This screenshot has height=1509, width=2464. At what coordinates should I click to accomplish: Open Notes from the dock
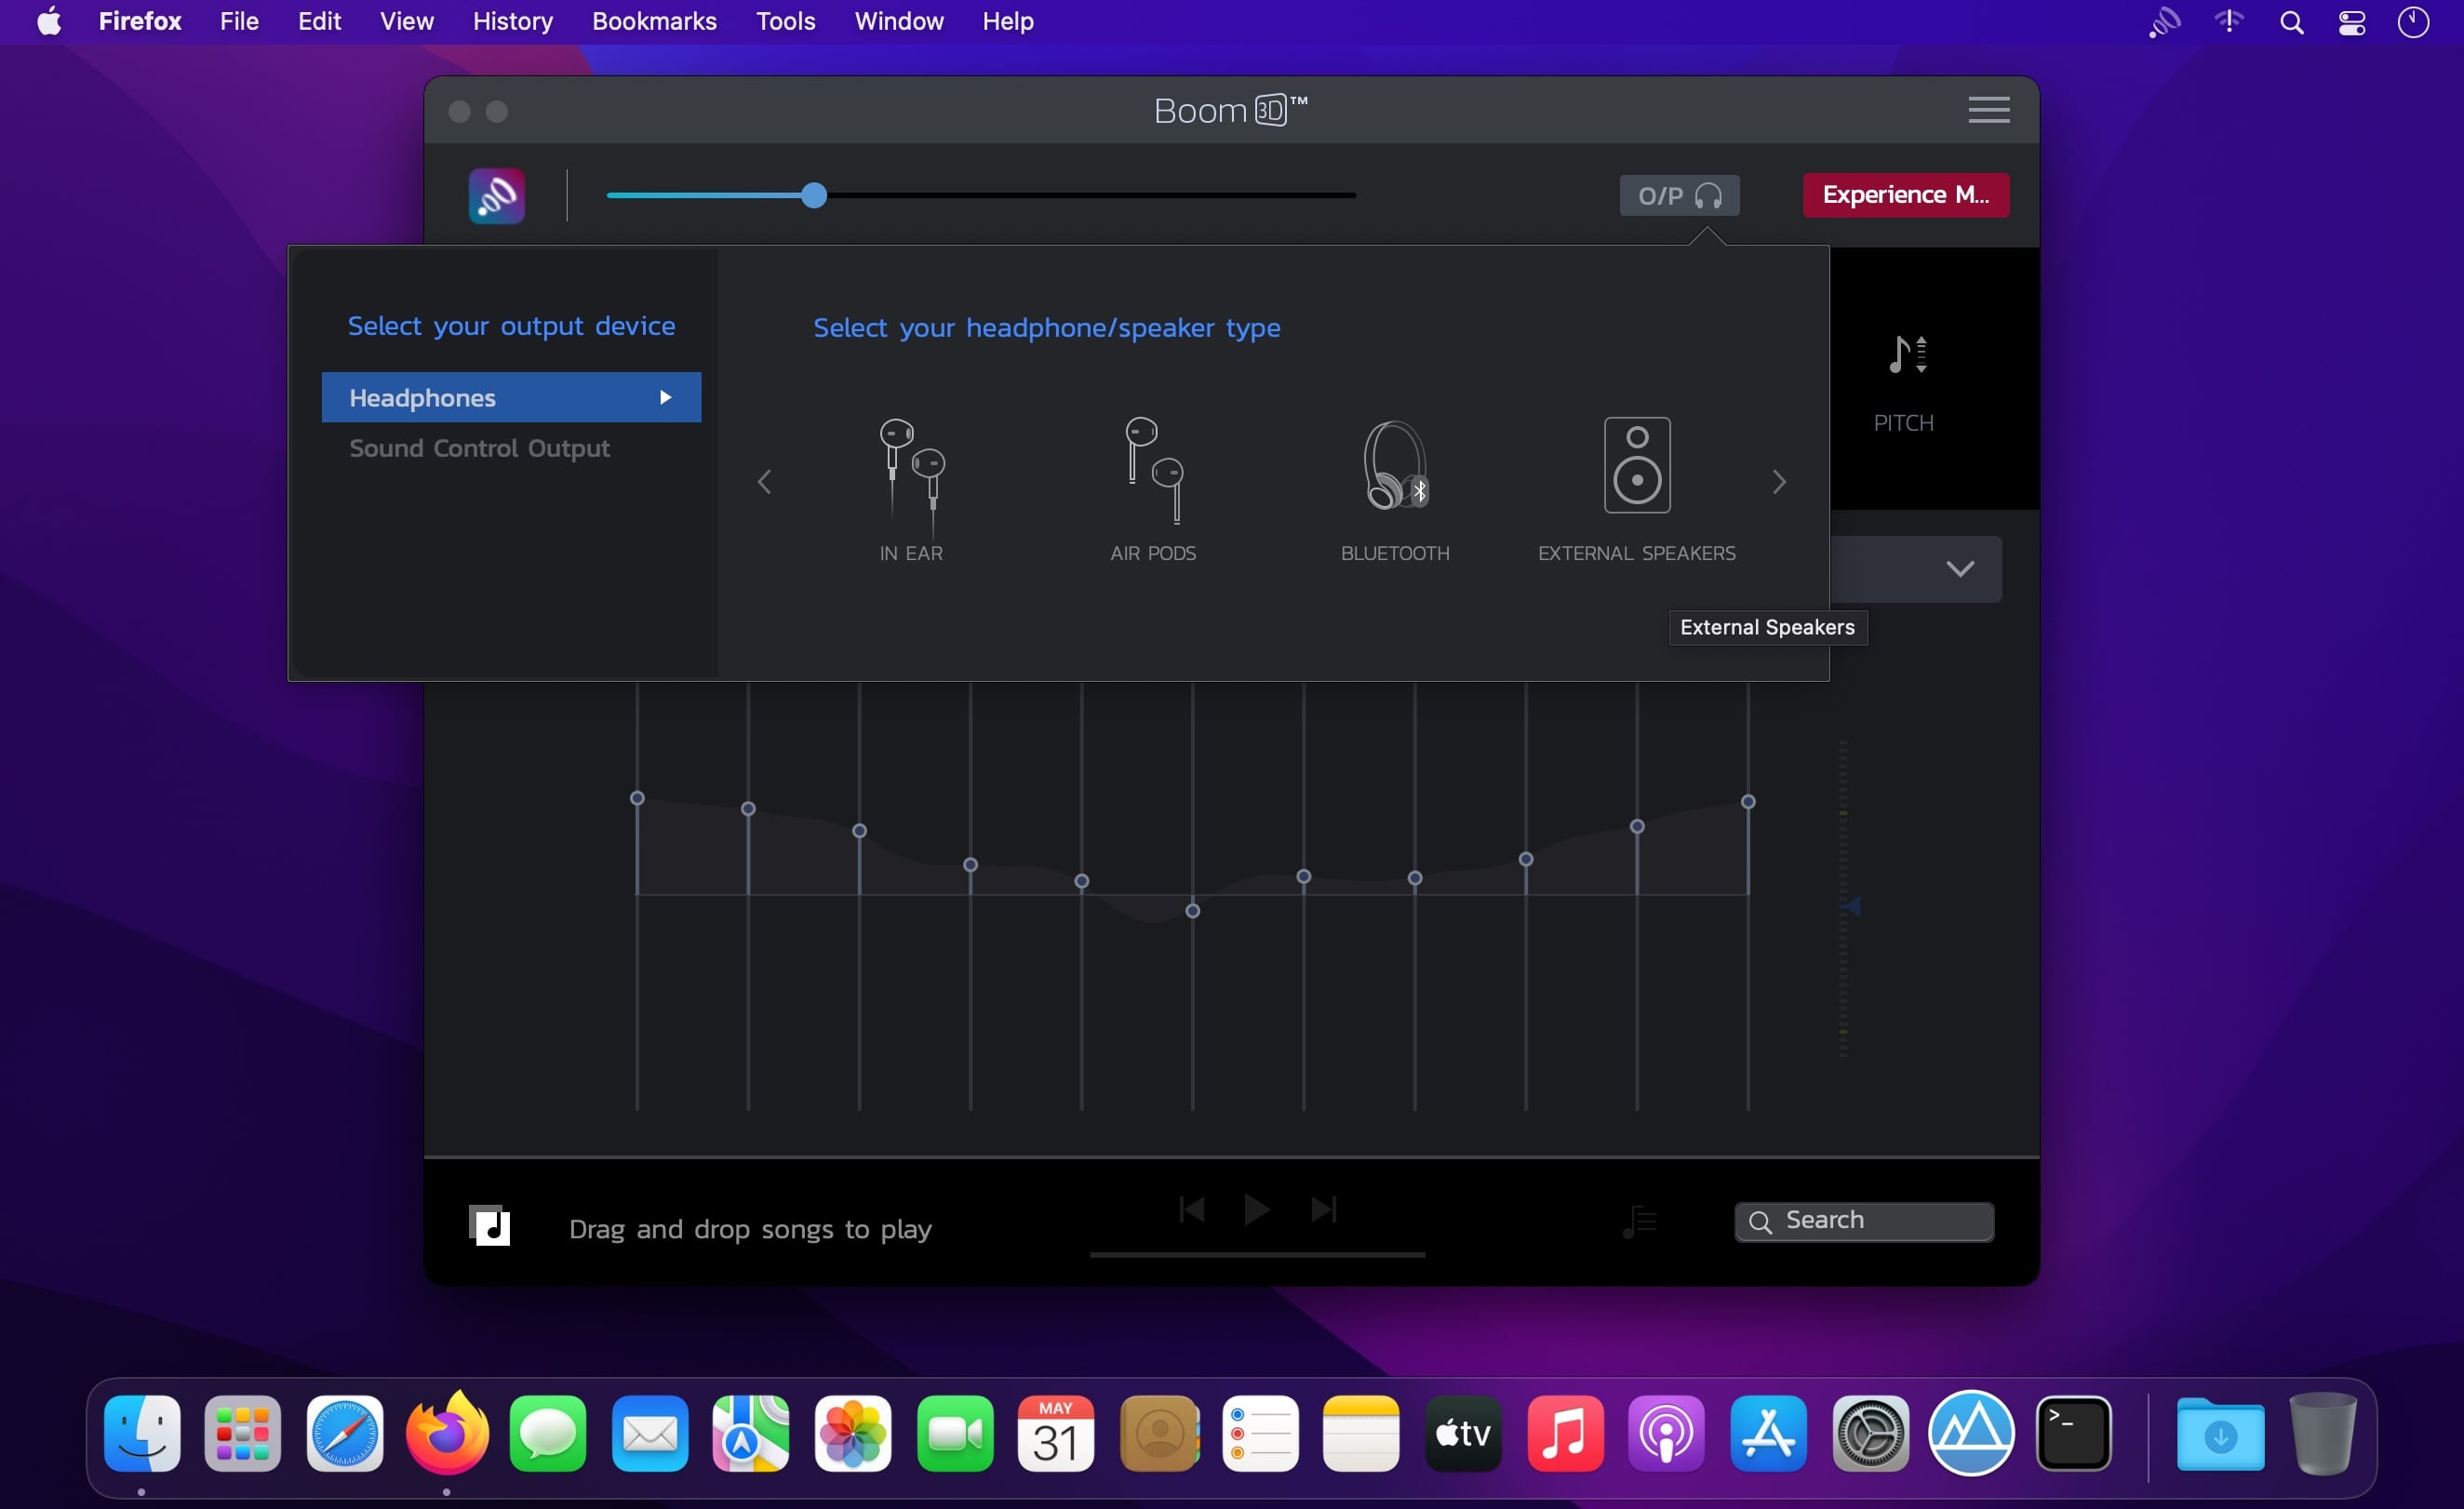[x=1361, y=1434]
